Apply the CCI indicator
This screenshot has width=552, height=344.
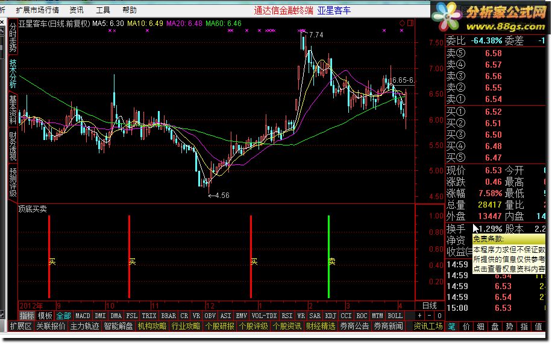pos(346,316)
